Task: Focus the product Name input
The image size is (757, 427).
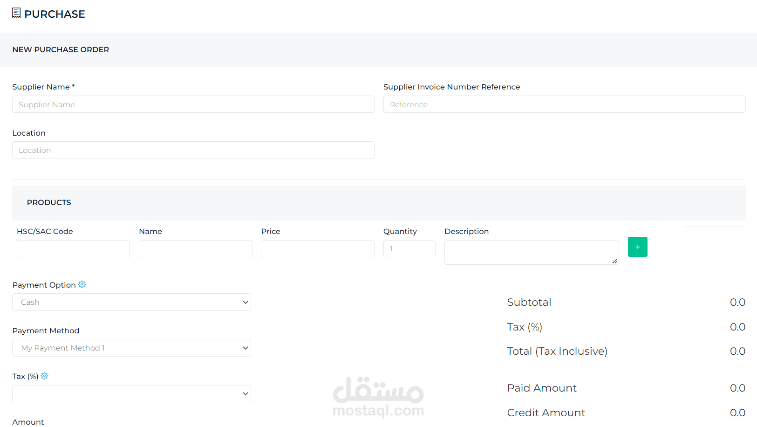Action: click(195, 248)
